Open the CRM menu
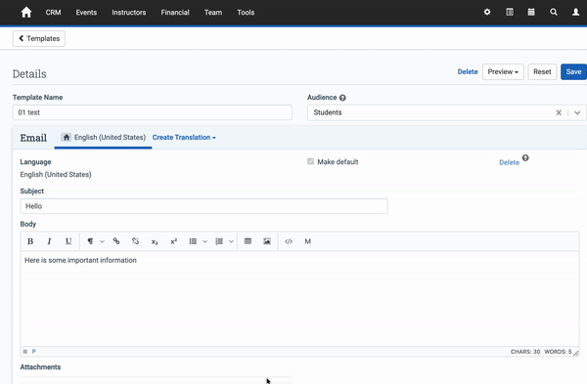Image resolution: width=587 pixels, height=384 pixels. pos(53,13)
